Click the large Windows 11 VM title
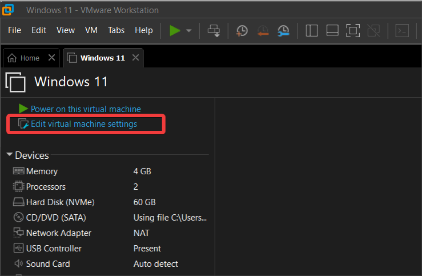Image resolution: width=422 pixels, height=276 pixels. pyautogui.click(x=71, y=82)
